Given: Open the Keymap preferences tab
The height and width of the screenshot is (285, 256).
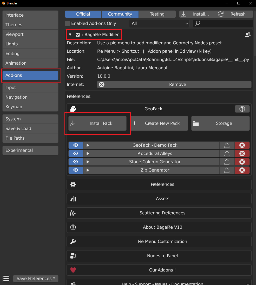Looking at the screenshot, I should click(30, 107).
